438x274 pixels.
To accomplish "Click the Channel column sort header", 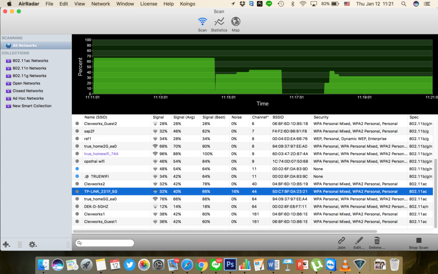I will click(x=260, y=117).
